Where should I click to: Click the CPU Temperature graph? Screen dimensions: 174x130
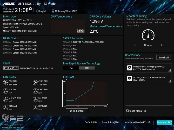[68, 27]
